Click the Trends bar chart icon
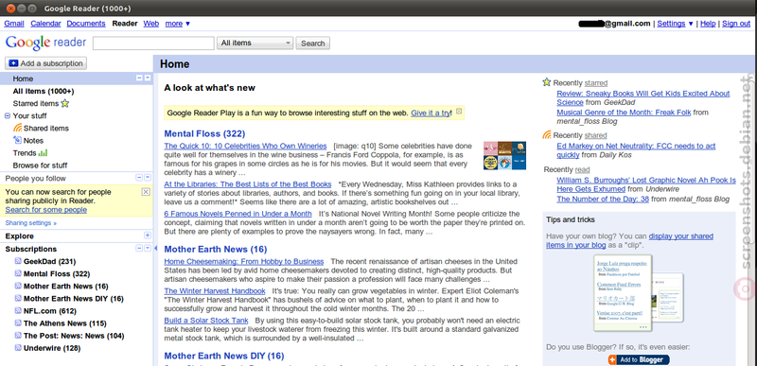Screen dimensions: 757x366 point(43,153)
